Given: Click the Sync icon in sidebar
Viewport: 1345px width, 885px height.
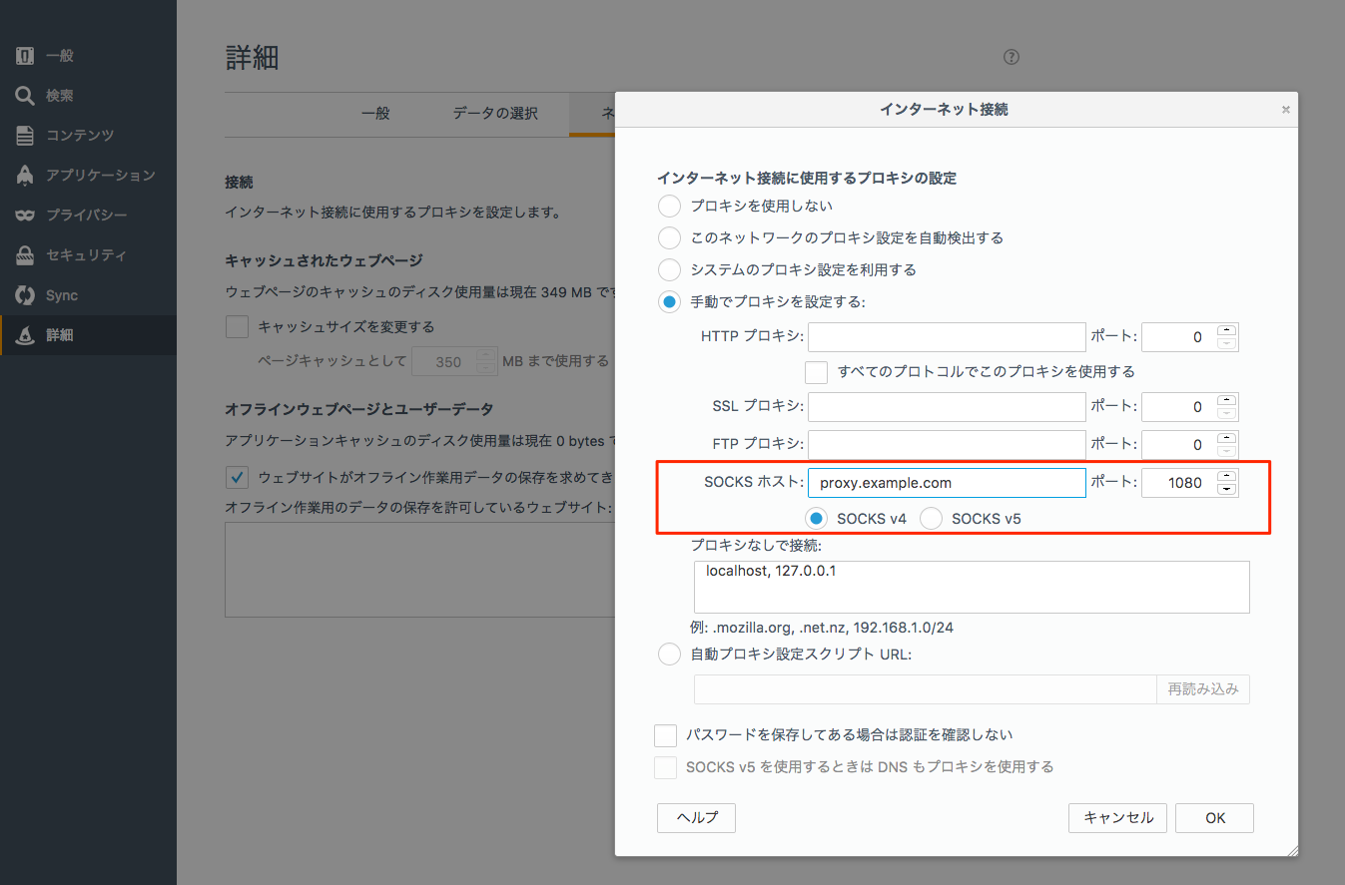Looking at the screenshot, I should point(25,295).
